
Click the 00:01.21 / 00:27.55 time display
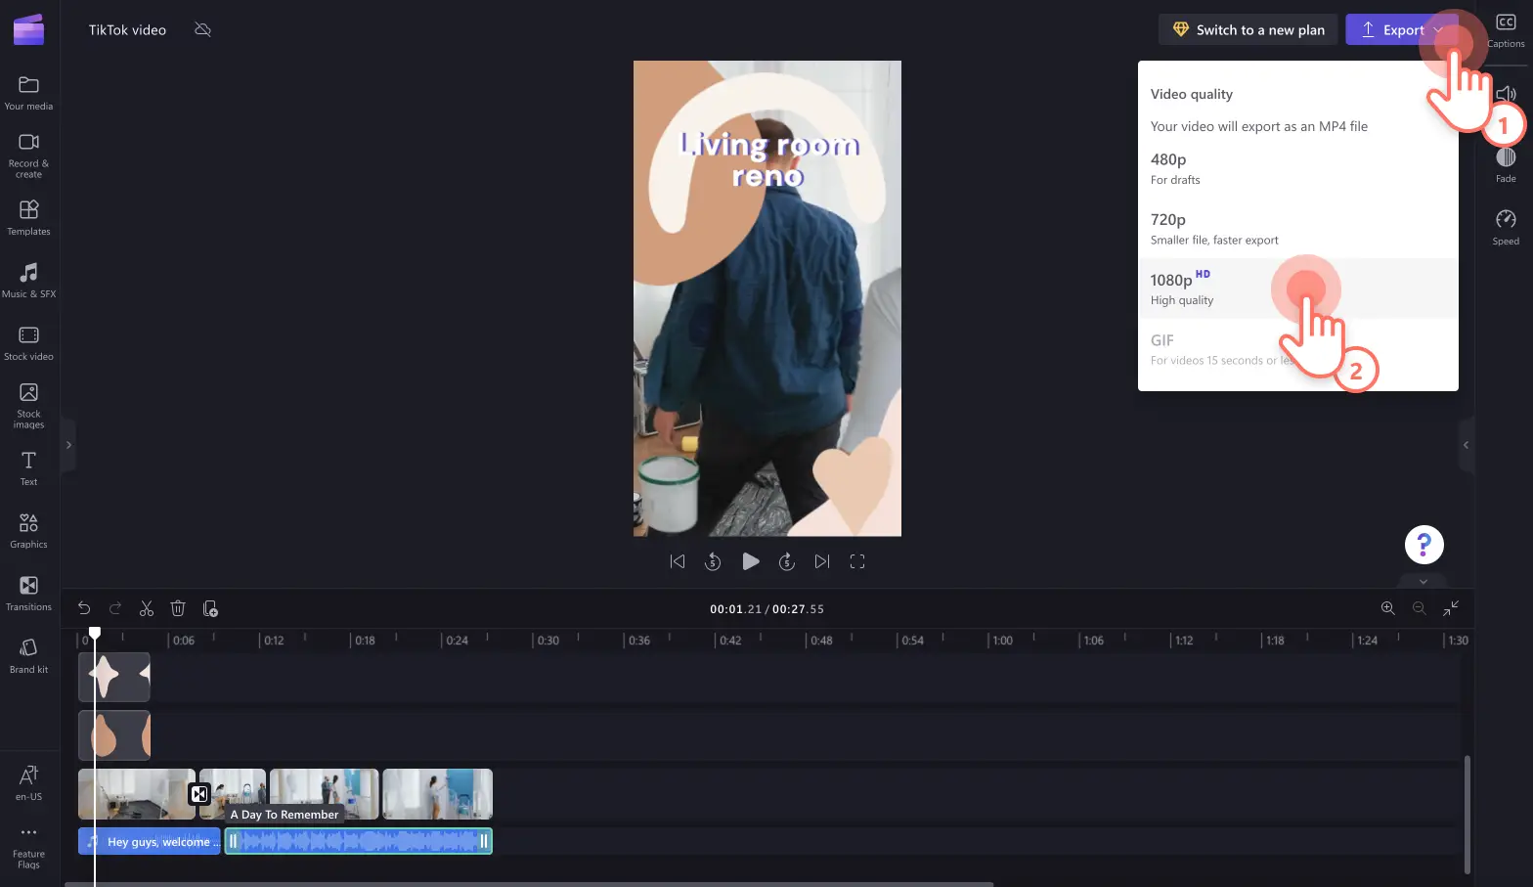[766, 608]
